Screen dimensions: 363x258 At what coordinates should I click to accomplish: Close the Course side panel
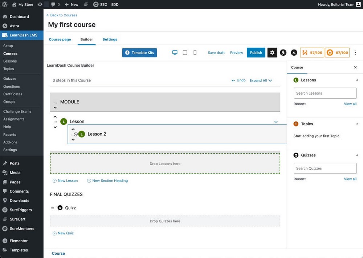[355, 67]
